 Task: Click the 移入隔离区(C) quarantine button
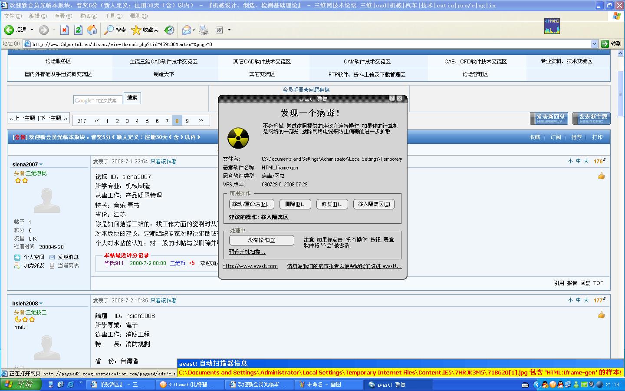374,204
